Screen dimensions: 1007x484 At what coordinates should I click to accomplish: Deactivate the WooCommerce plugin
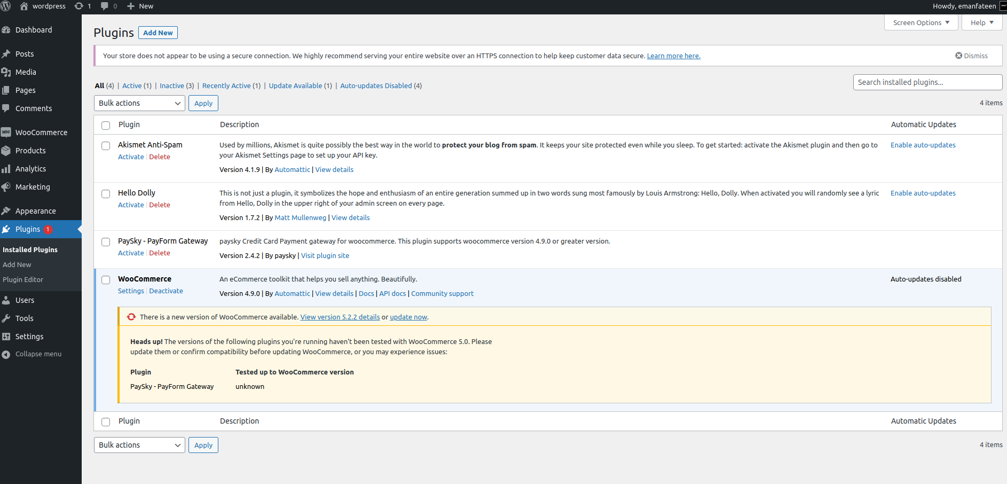pos(166,291)
